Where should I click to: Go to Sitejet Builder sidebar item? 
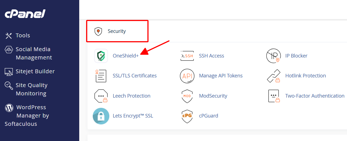click(x=30, y=71)
